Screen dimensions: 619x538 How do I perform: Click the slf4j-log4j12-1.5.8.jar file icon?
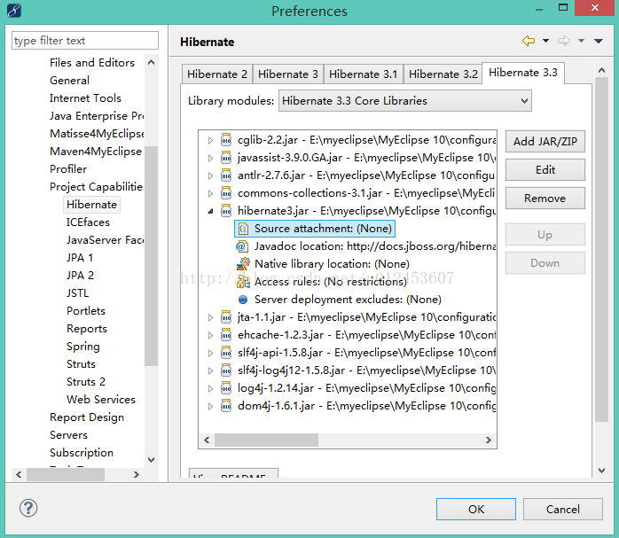pos(226,370)
